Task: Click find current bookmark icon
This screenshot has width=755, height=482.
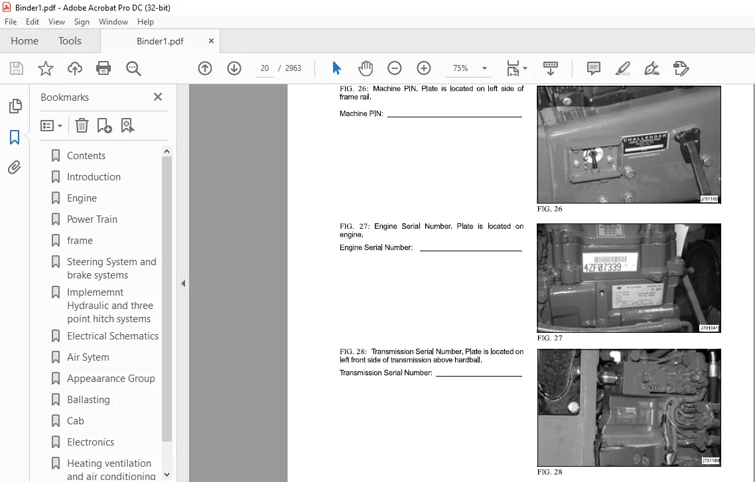Action: tap(127, 125)
